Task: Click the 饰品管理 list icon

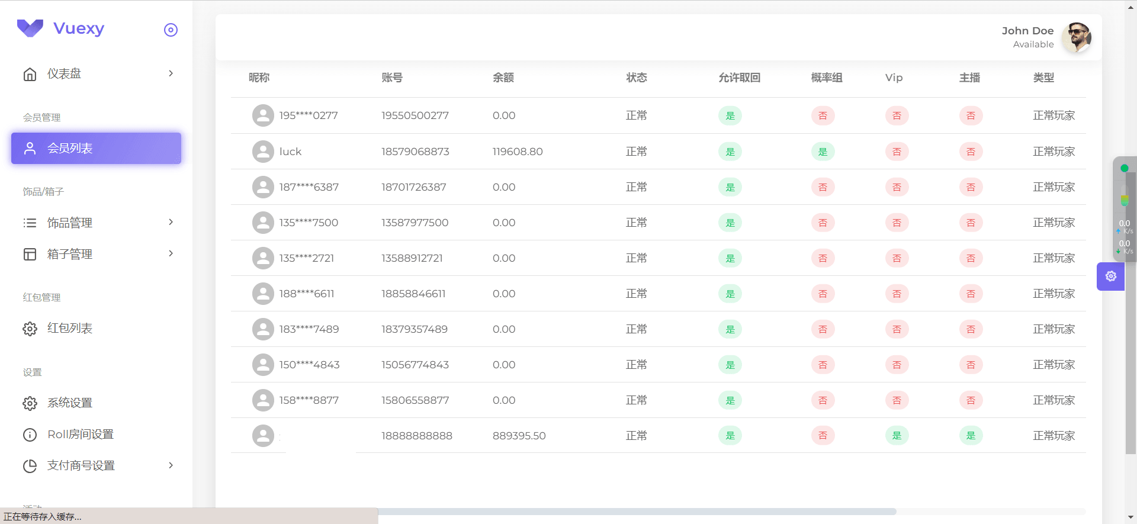Action: pos(30,223)
